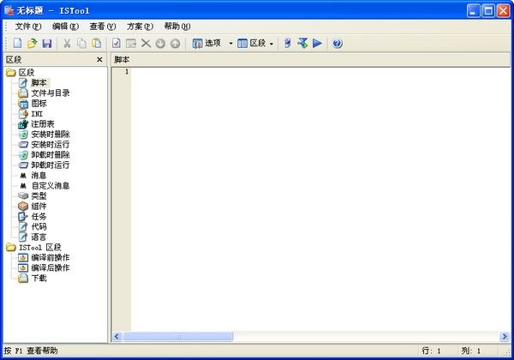This screenshot has height=360, width=514.
Task: Select 代码 code section
Action: (x=39, y=226)
